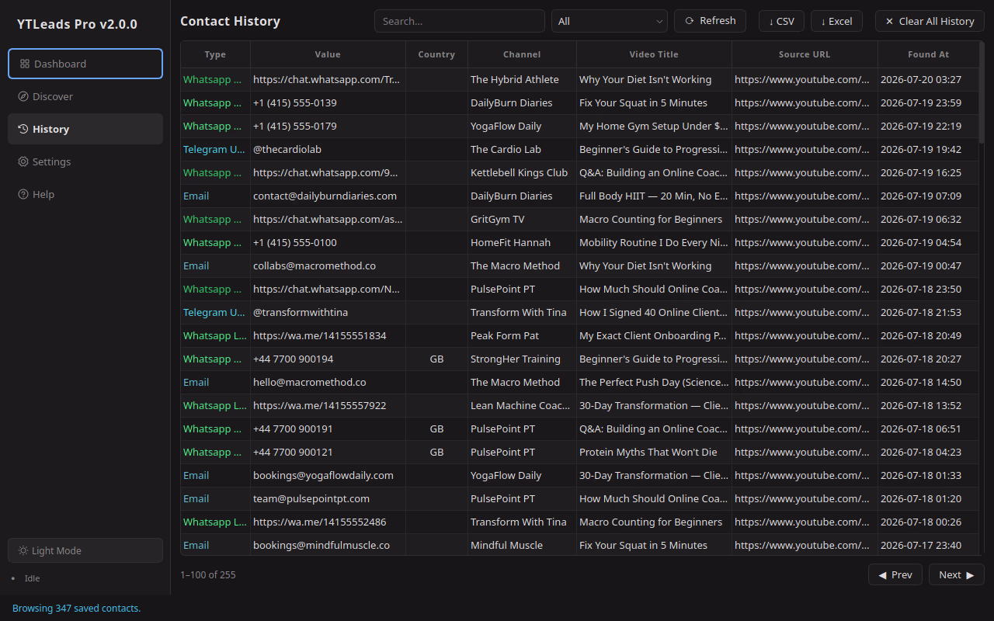Go to the Next page
Viewport: 994px width, 621px height.
957,574
